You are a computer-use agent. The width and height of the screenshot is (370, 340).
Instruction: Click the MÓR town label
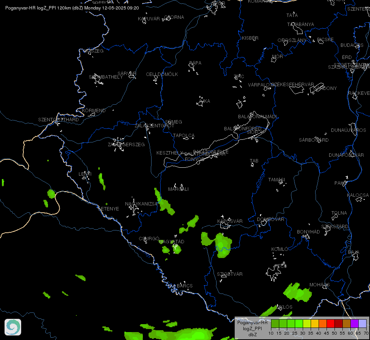point(277,57)
